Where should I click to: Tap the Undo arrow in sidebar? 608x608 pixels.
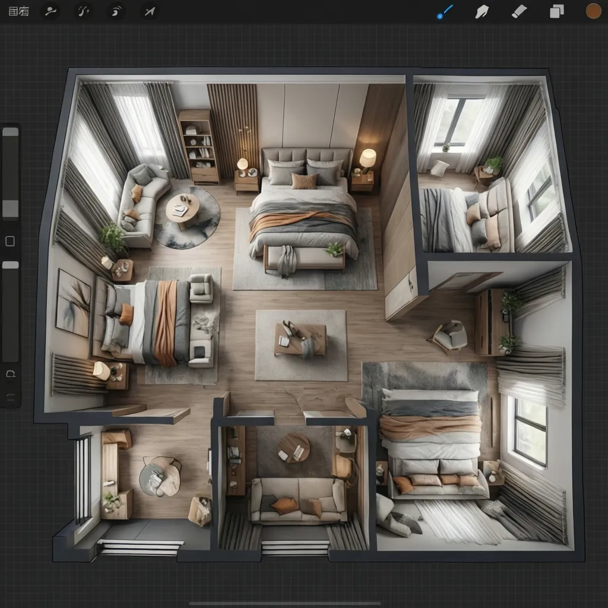[x=11, y=374]
